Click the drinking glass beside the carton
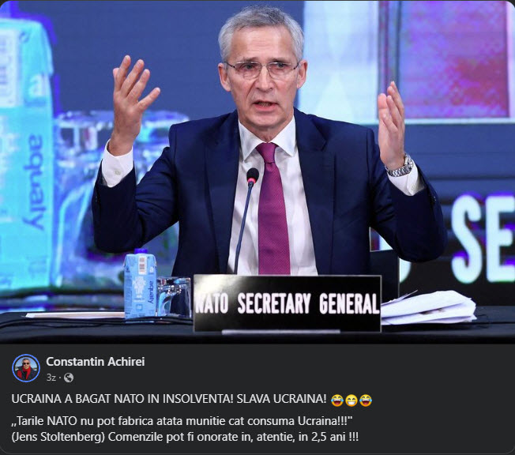Screen dimensions: 515x455 (x=174, y=297)
